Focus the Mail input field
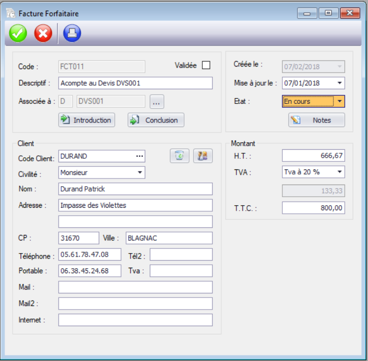This screenshot has height=361, width=368. pyautogui.click(x=135, y=287)
